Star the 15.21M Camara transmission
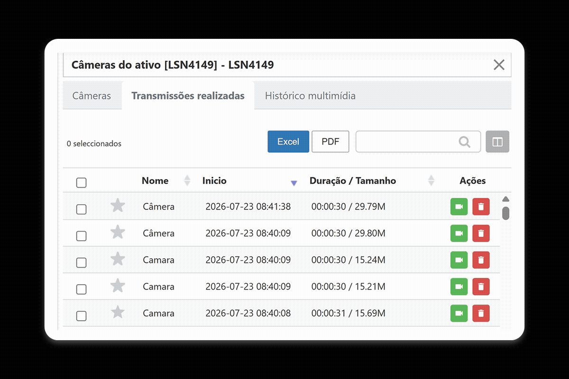The image size is (569, 379). coord(118,285)
